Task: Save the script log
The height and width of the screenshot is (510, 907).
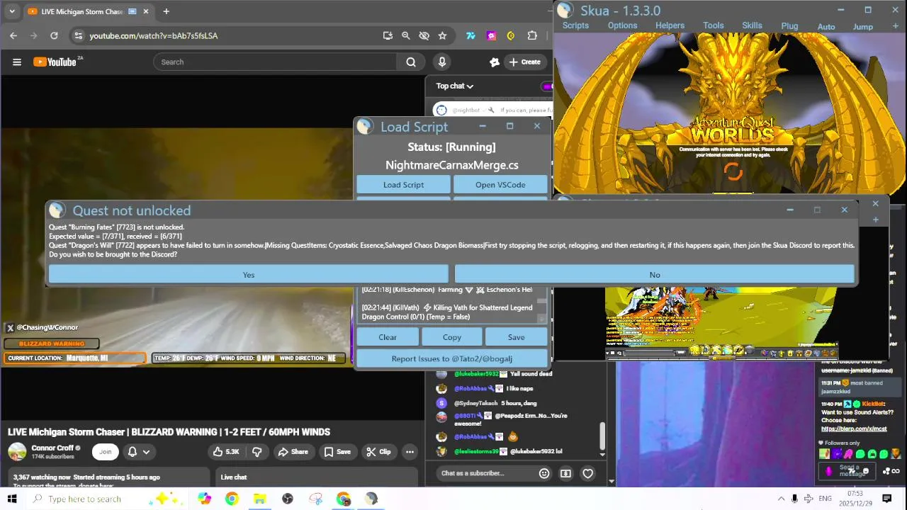Action: point(516,337)
